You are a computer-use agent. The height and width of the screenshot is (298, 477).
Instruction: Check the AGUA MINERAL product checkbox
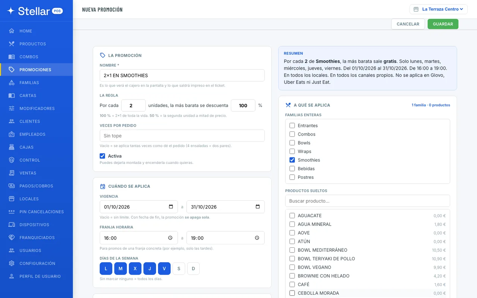click(292, 224)
